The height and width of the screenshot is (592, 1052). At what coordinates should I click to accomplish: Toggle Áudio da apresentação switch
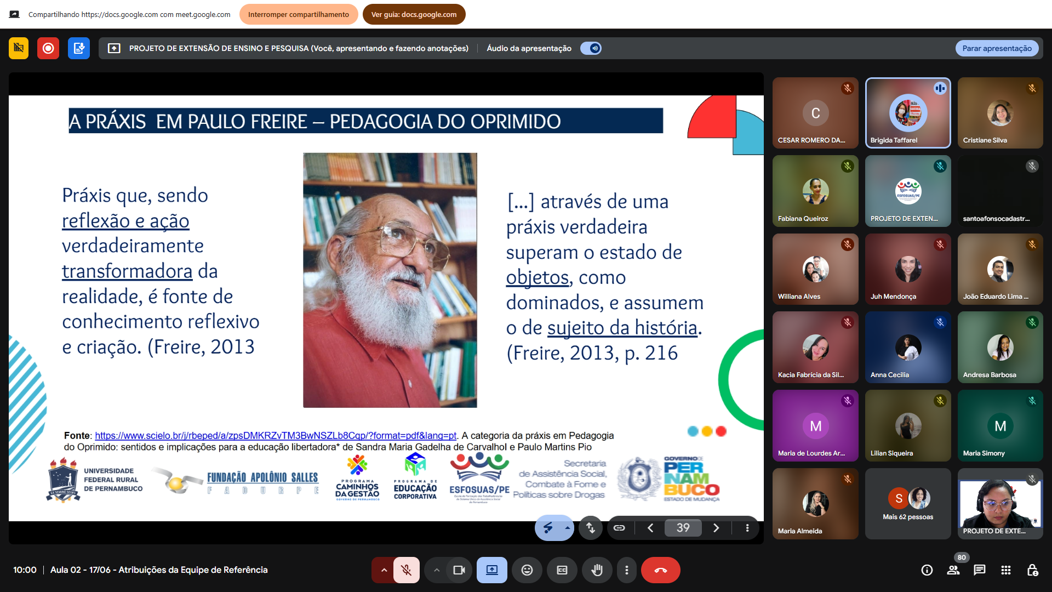[591, 48]
